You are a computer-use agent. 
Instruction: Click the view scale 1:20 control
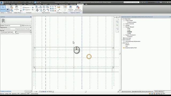click(x=36, y=92)
